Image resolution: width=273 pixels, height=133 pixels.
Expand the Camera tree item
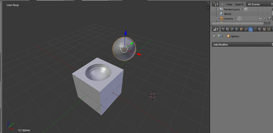click(x=217, y=18)
